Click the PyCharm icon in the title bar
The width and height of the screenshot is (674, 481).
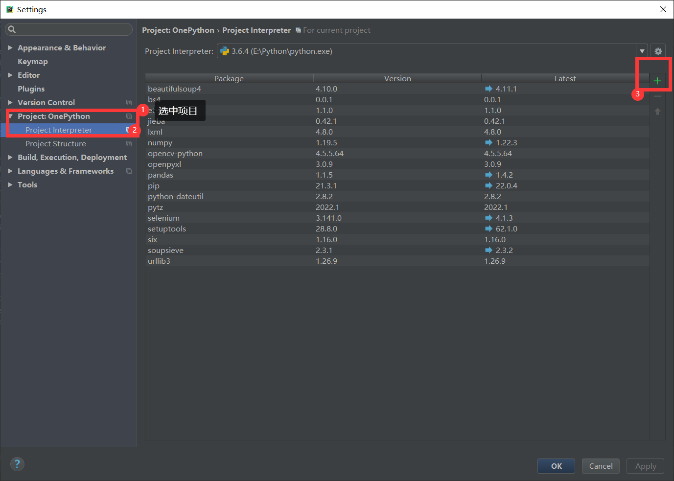(10, 9)
